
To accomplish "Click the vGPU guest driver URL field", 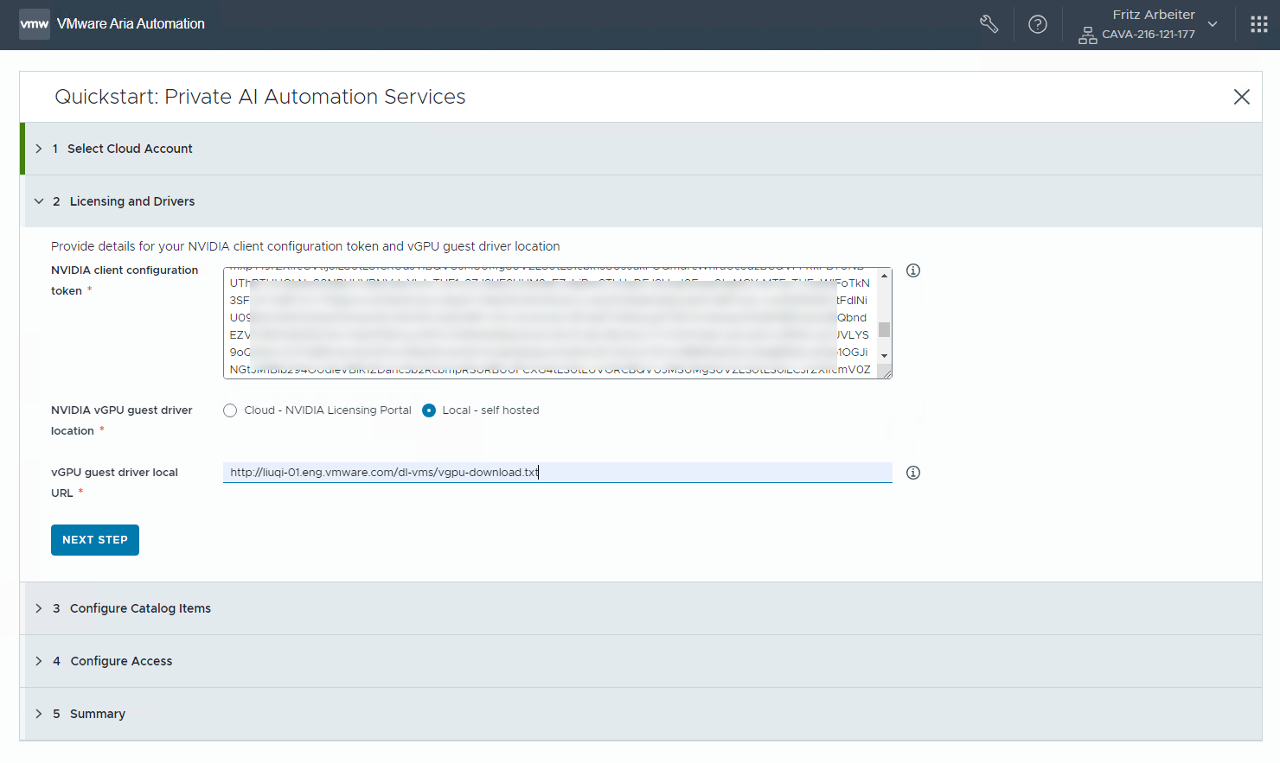I will coord(557,473).
